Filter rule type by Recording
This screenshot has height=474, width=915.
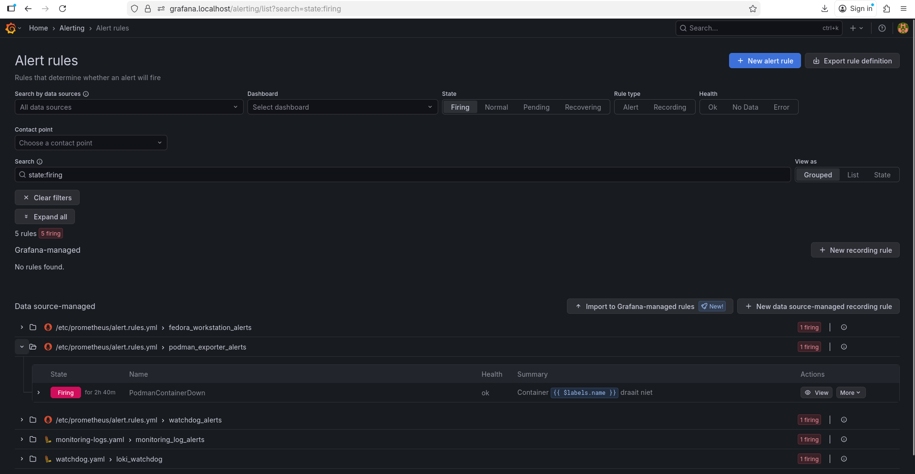(669, 107)
